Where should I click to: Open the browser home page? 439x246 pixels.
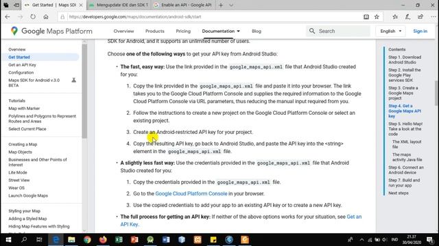(46, 16)
